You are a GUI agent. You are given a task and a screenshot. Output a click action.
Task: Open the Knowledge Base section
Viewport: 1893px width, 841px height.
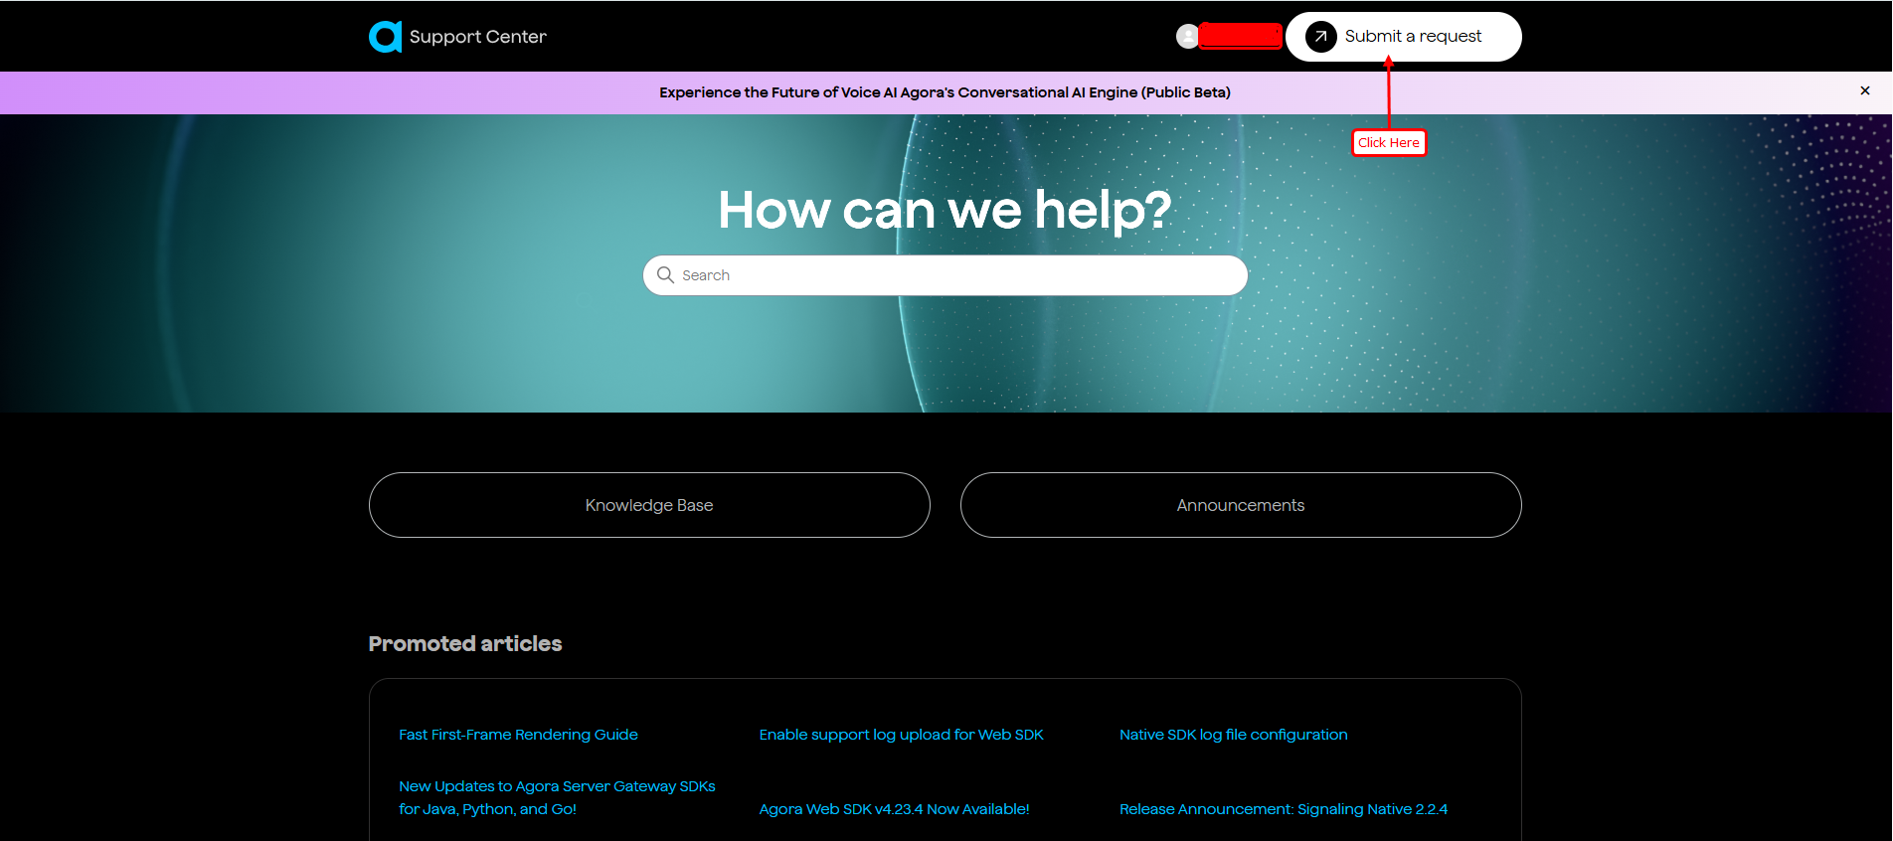pyautogui.click(x=649, y=505)
